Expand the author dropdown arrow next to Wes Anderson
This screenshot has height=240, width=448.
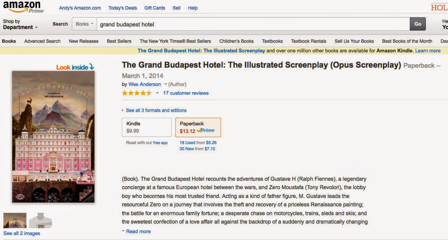click(166, 84)
